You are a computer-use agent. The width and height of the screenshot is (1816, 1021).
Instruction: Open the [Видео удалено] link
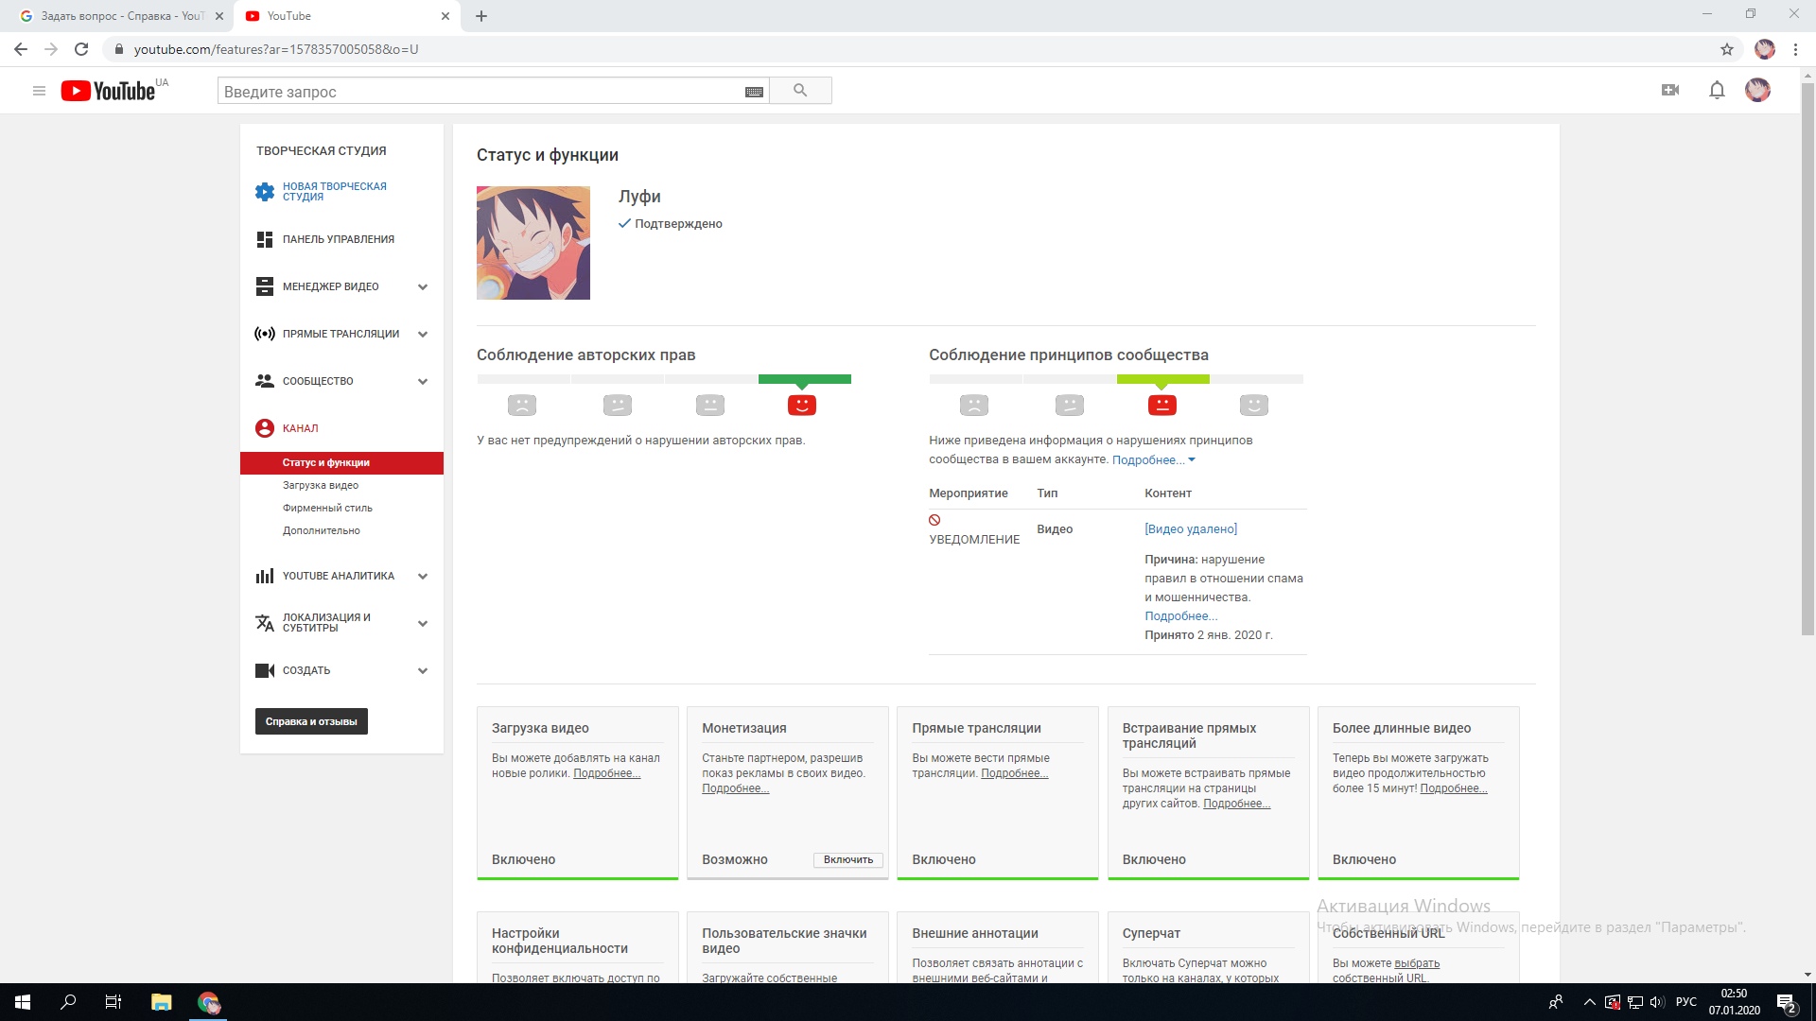click(x=1191, y=528)
